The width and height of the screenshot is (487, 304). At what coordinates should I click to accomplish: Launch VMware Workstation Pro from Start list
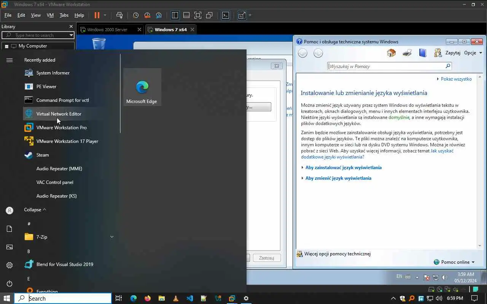(x=70, y=128)
